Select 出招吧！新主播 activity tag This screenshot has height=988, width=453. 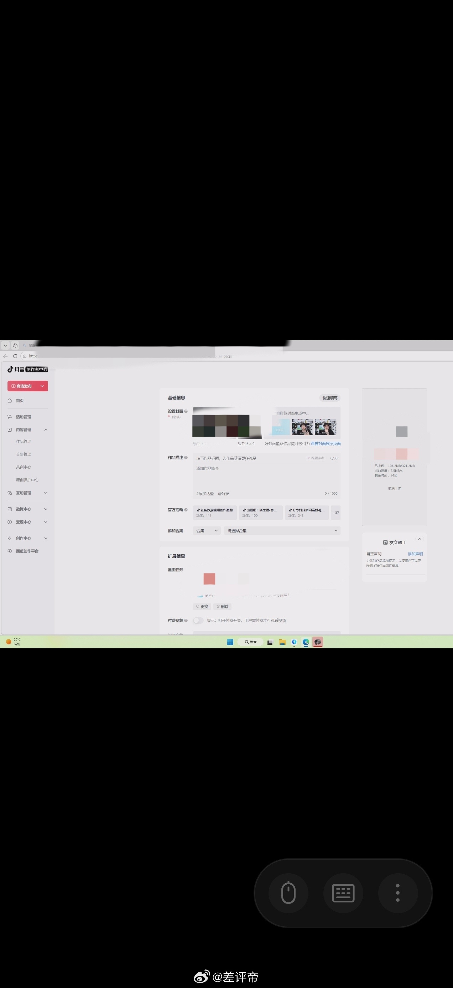(x=261, y=513)
